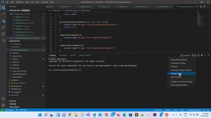The image size is (211, 118).
Task: Open File Explorer from the taskbar
Action: [76, 115]
